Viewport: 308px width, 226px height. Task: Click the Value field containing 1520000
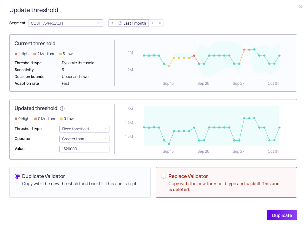[84, 149]
